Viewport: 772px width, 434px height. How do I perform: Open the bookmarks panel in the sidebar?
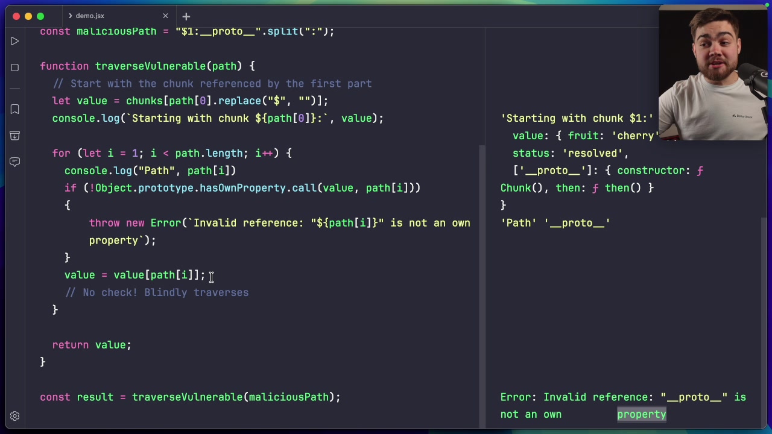pos(14,109)
